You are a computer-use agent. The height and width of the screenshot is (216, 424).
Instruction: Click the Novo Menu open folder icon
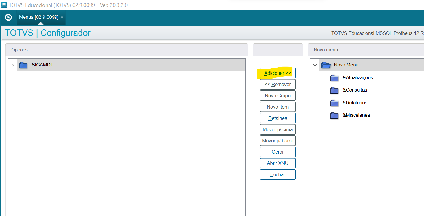point(326,65)
